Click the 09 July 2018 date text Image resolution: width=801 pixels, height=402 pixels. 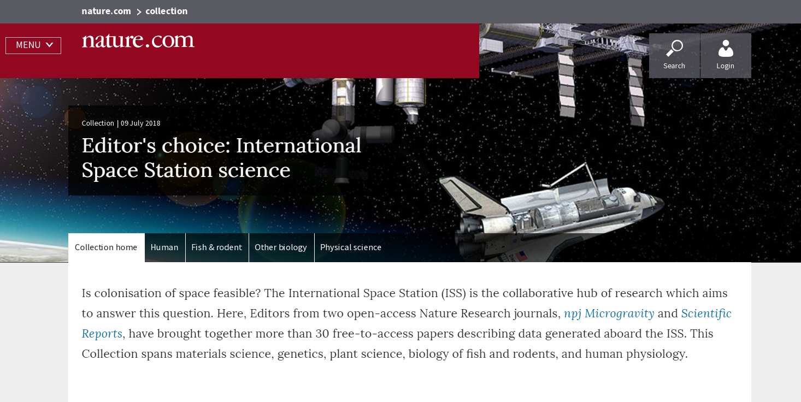pos(140,123)
